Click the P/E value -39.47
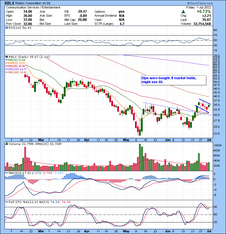The height and width of the screenshot is (234, 226). click(x=82, y=12)
